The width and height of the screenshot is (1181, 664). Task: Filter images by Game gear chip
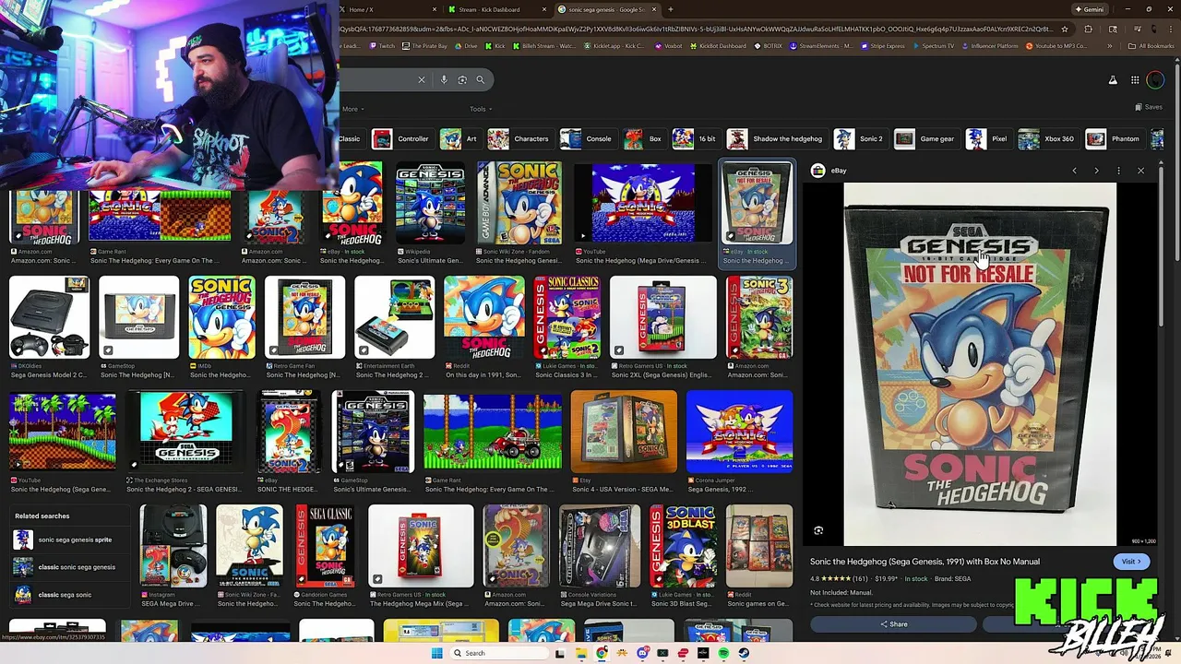click(x=925, y=139)
